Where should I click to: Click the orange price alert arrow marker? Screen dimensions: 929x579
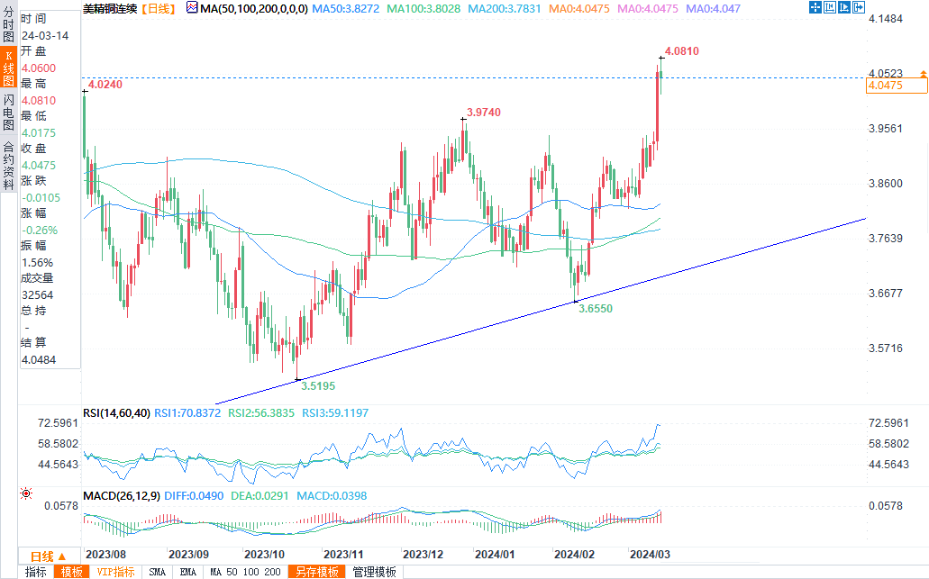[923, 74]
